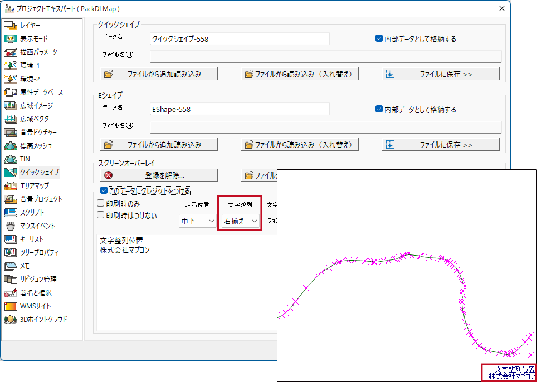Select the WMSサイト label
This screenshot has width=537, height=382.
click(x=36, y=306)
